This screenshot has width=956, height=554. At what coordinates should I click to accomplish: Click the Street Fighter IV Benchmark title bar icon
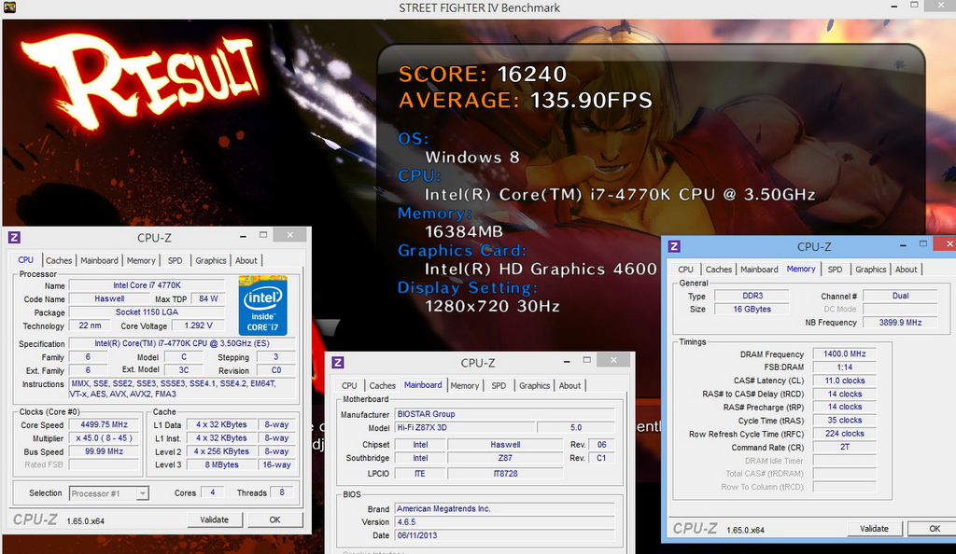coord(9,7)
